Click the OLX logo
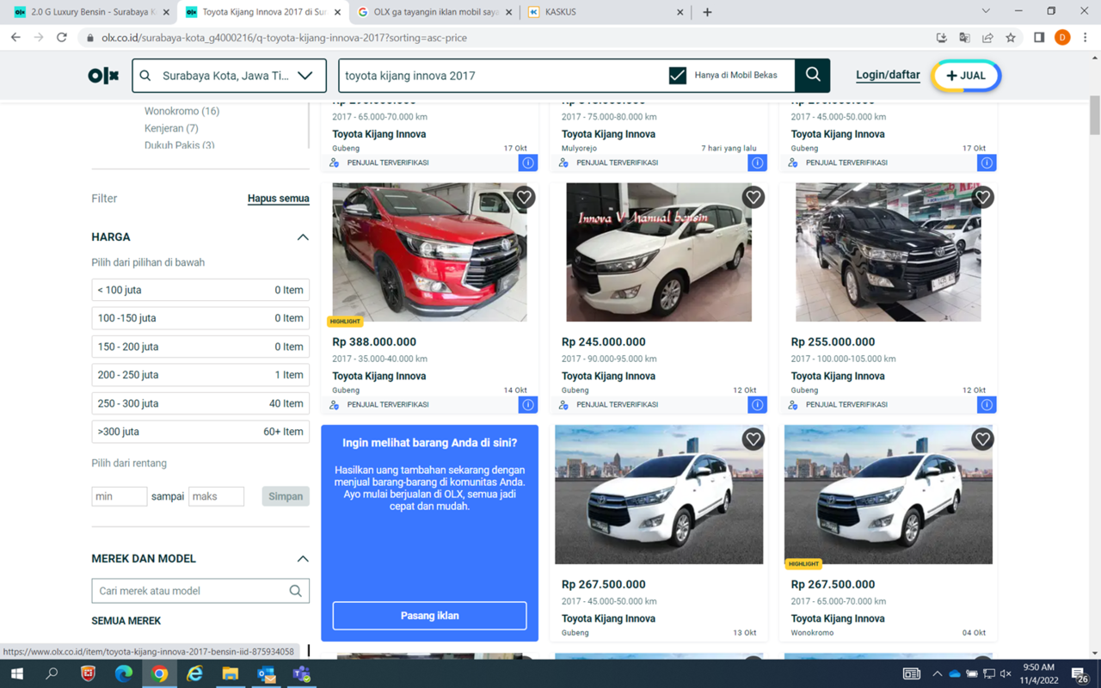Image resolution: width=1101 pixels, height=688 pixels. [x=103, y=76]
